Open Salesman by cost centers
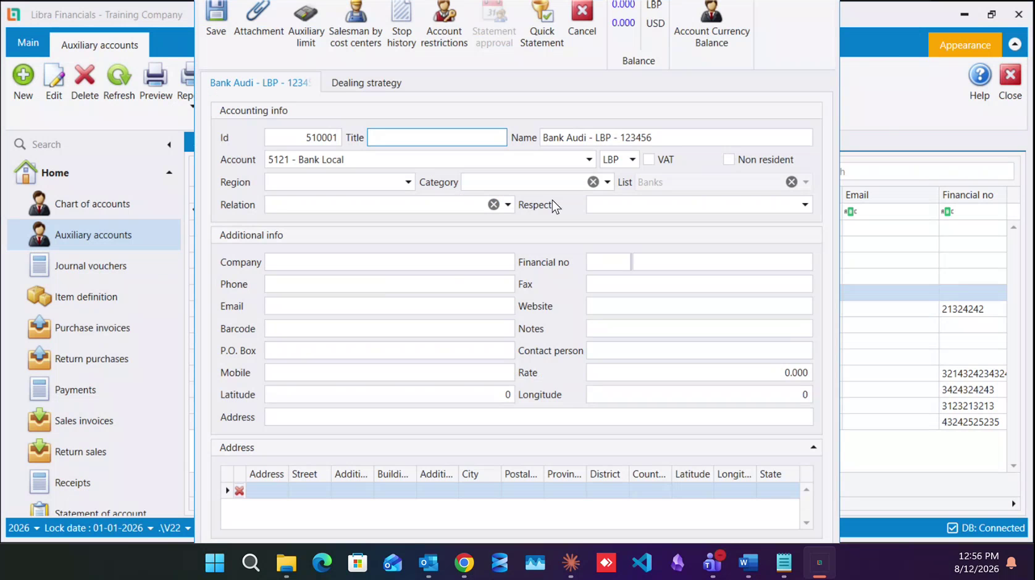This screenshot has height=580, width=1035. pos(356,25)
